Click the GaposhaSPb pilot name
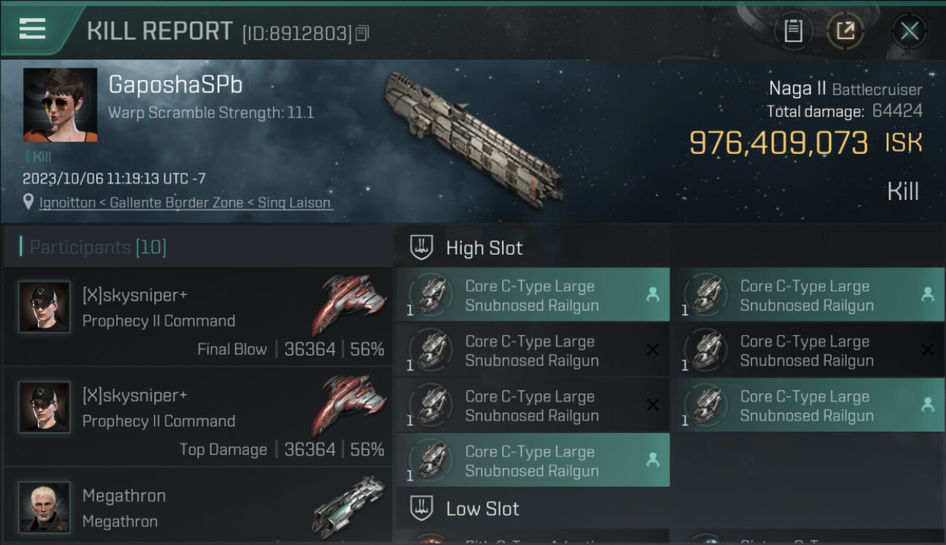Image resolution: width=946 pixels, height=545 pixels. [x=175, y=85]
